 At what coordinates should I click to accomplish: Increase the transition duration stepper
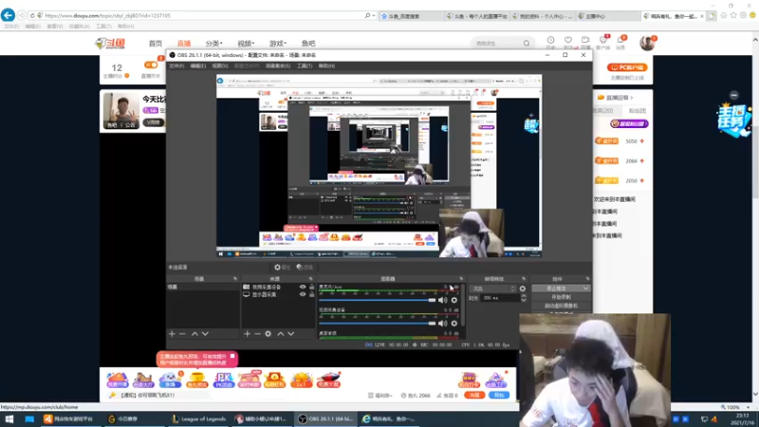pyautogui.click(x=524, y=296)
